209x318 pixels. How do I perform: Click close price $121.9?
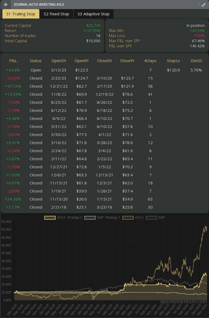click(127, 86)
